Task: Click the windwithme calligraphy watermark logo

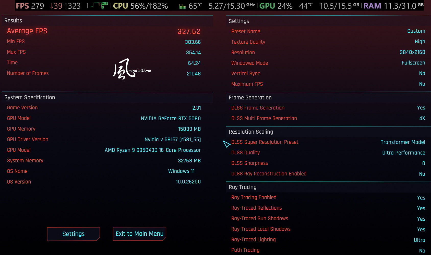Action: click(x=132, y=69)
